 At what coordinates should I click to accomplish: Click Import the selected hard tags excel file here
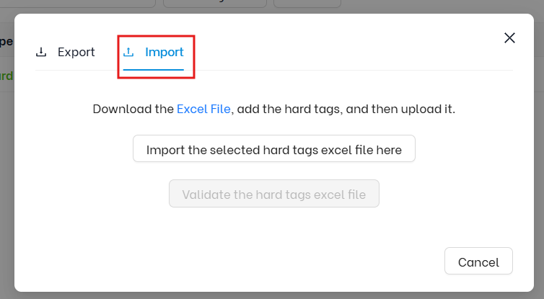point(274,148)
